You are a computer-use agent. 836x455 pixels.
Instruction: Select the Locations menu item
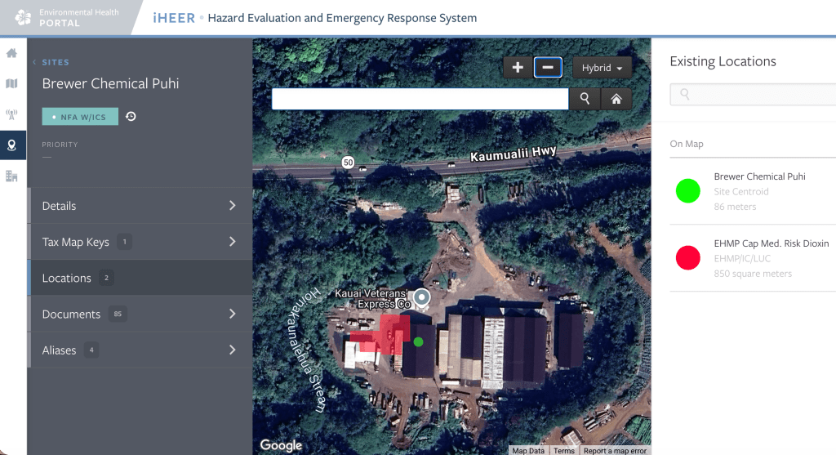(140, 278)
